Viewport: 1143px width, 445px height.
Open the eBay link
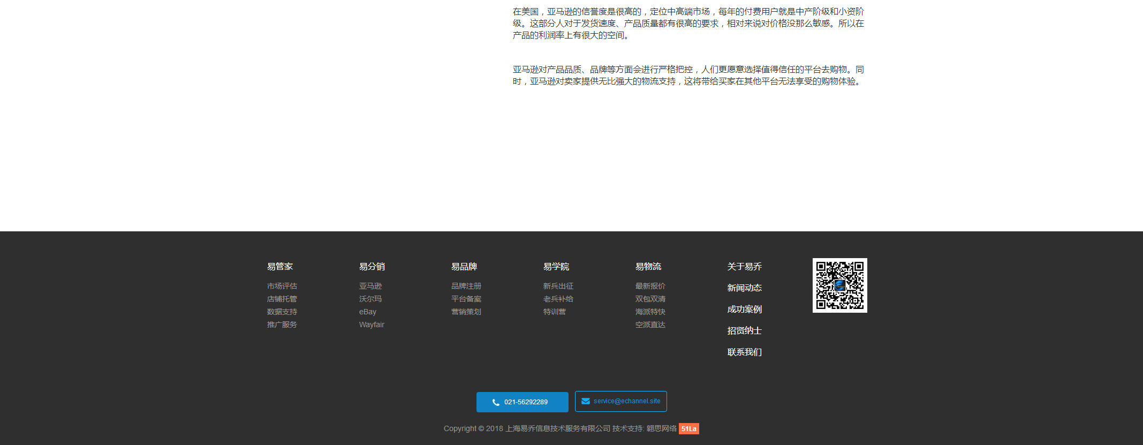pos(367,312)
